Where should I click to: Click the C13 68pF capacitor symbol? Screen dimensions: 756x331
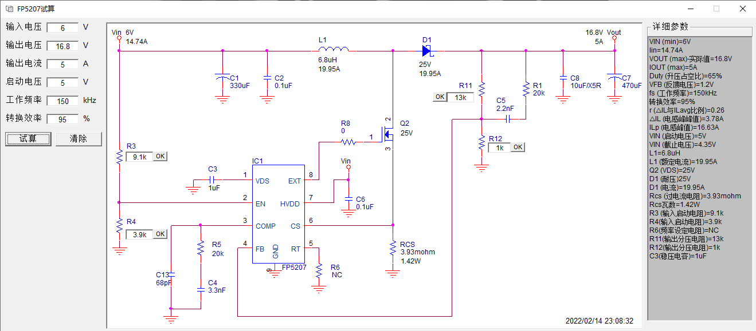(x=170, y=274)
